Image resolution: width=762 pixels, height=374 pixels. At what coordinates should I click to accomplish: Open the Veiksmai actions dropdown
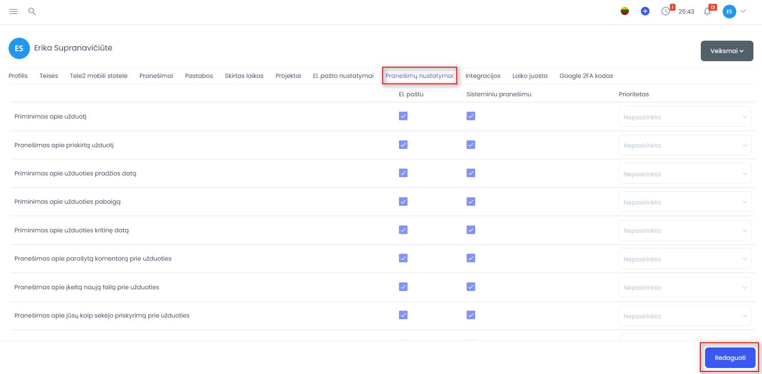pos(727,51)
